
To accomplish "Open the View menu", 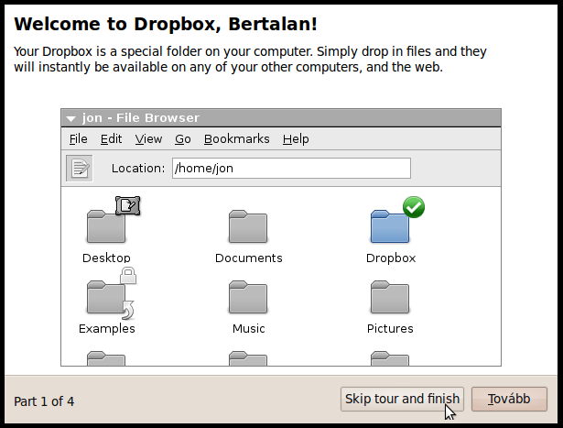I will [x=148, y=138].
